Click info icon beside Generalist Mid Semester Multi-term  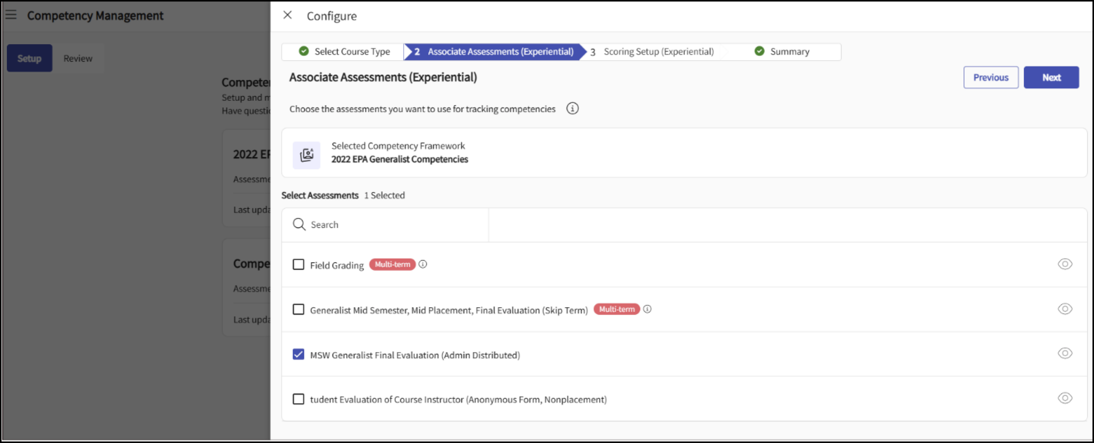pos(647,309)
